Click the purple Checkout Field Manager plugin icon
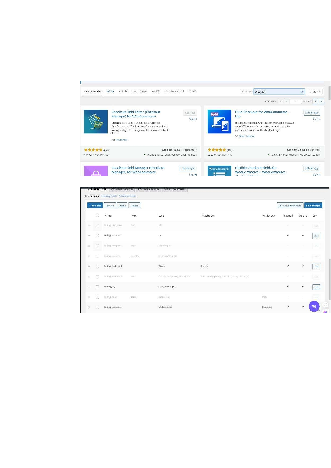331x468 pixels. pyautogui.click(x=96, y=171)
